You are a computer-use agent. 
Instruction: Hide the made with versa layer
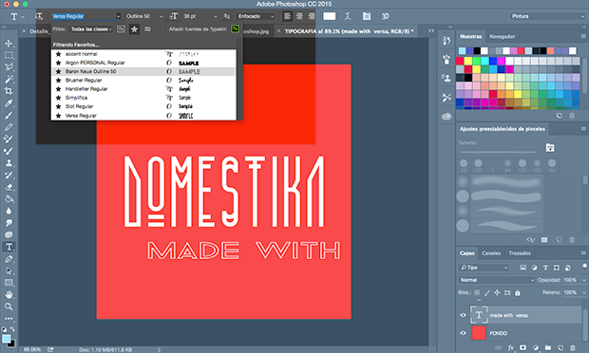[463, 315]
